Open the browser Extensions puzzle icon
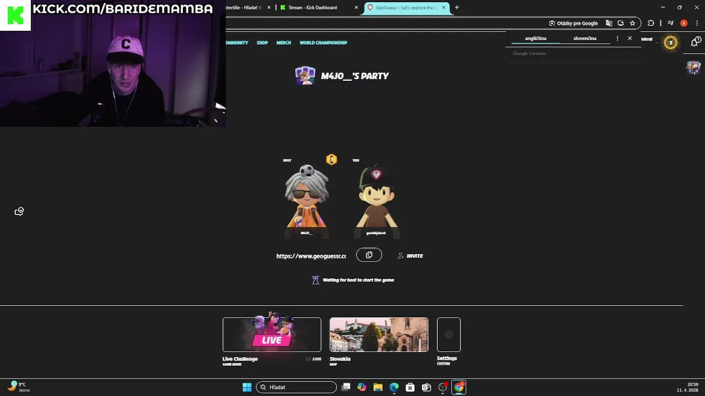Viewport: 705px width, 396px height. [x=651, y=23]
